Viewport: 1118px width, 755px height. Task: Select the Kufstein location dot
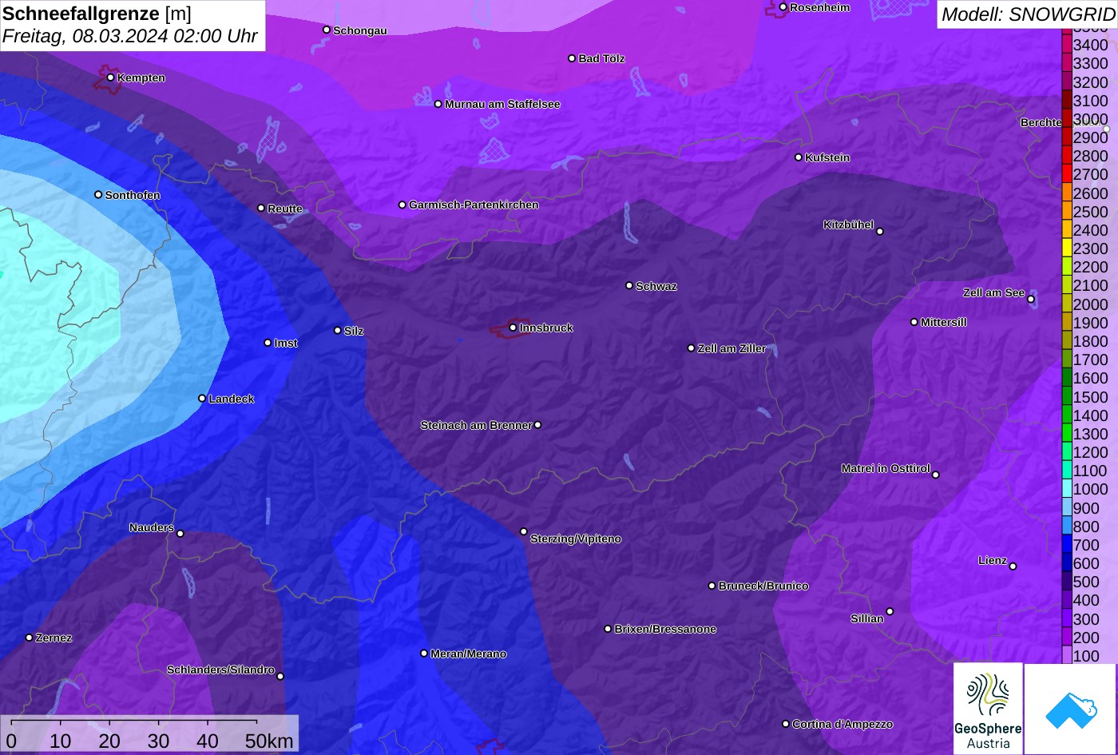pos(799,157)
